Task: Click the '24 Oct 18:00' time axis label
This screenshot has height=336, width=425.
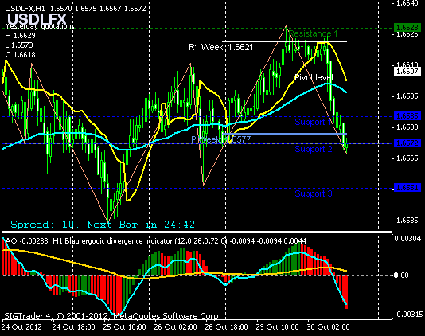Action: 73,326
